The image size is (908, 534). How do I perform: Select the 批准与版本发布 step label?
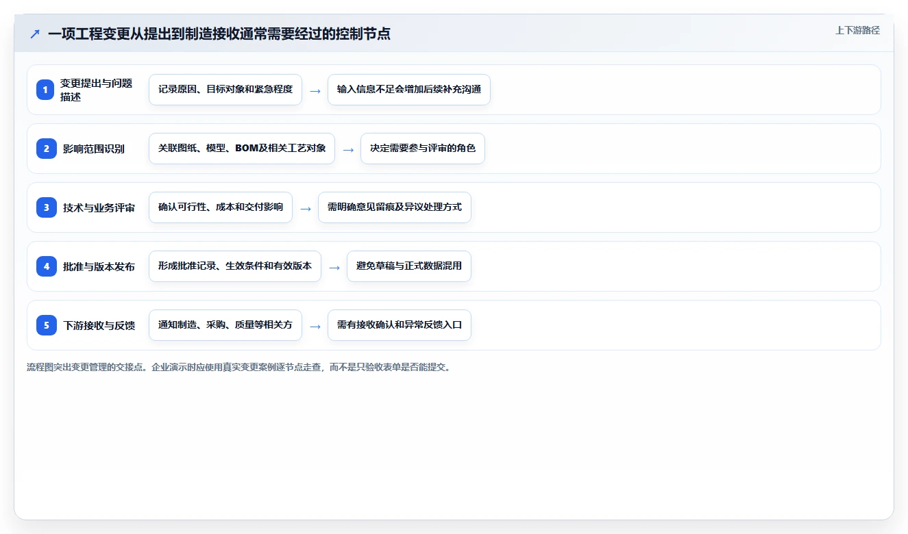pyautogui.click(x=99, y=266)
